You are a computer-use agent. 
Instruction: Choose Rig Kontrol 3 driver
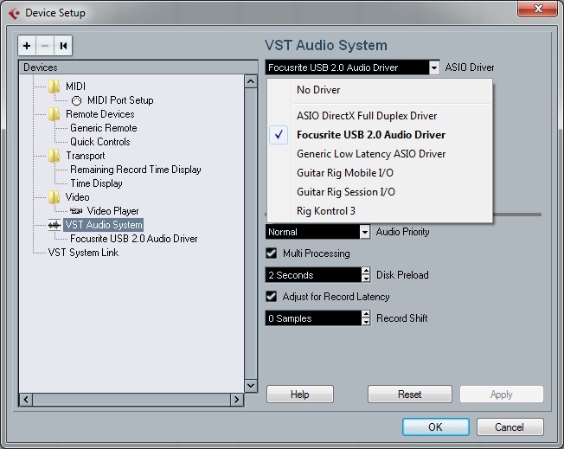[x=326, y=211]
